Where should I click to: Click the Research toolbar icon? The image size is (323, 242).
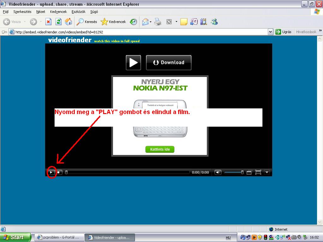click(x=203, y=22)
